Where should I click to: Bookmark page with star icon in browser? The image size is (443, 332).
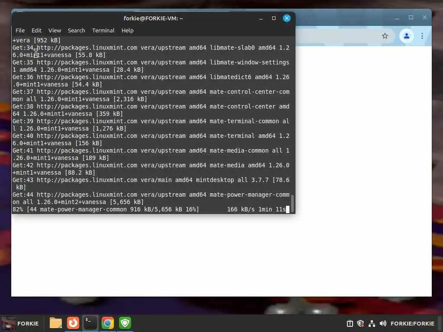(385, 36)
